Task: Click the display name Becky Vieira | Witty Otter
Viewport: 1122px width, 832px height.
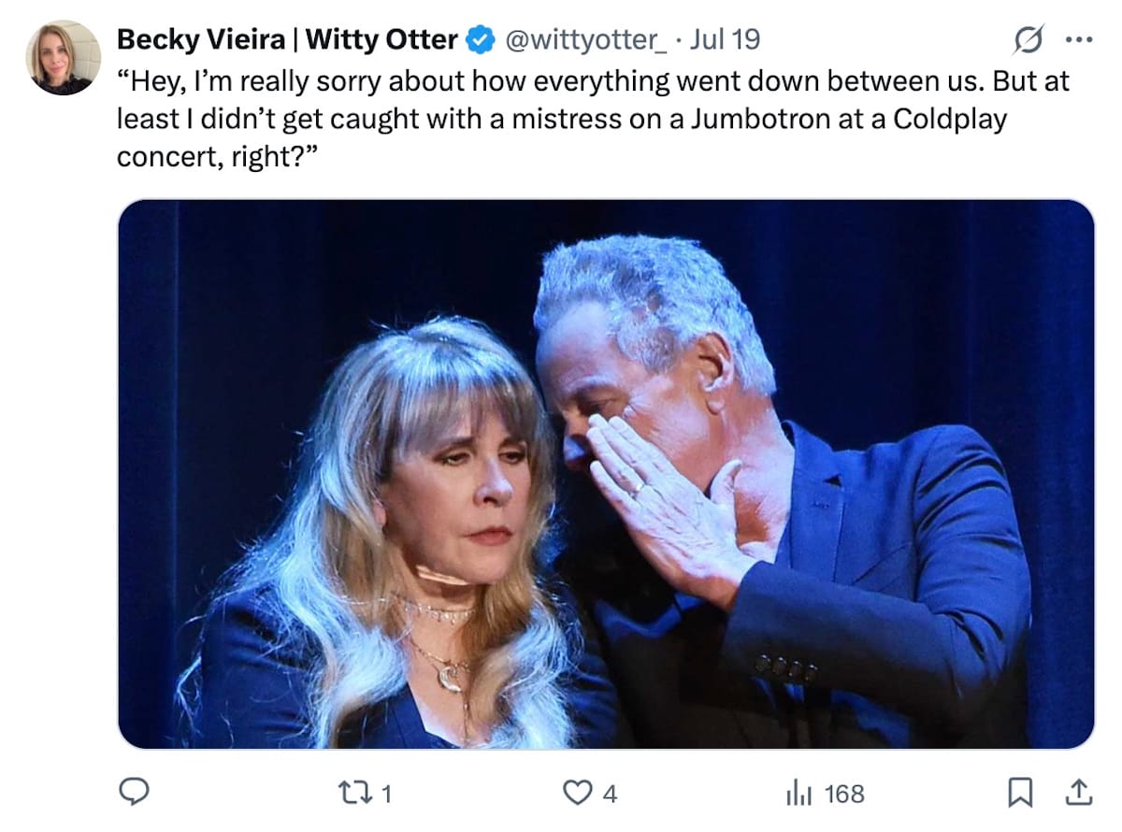Action: click(x=287, y=40)
